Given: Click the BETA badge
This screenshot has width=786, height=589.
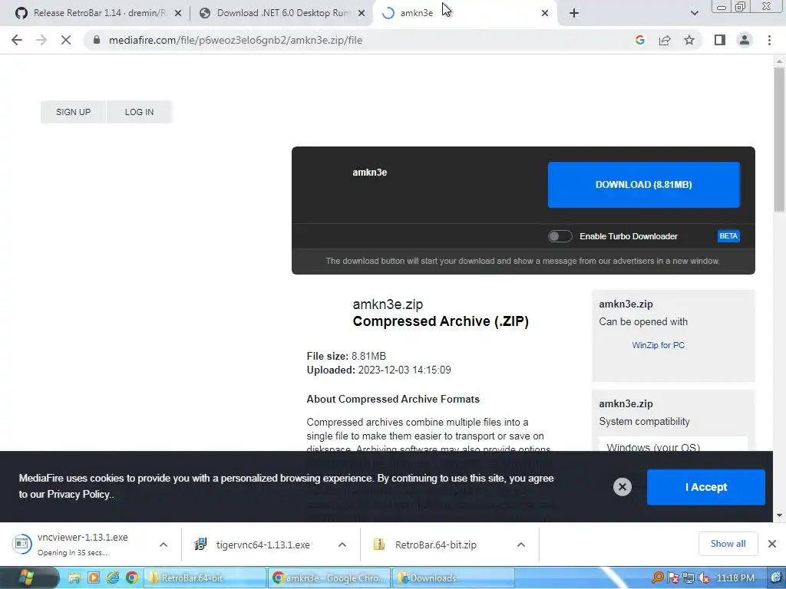Looking at the screenshot, I should point(728,236).
